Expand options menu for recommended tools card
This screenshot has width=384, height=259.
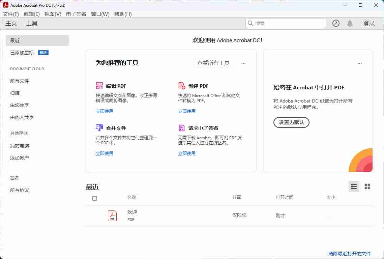coord(243,63)
